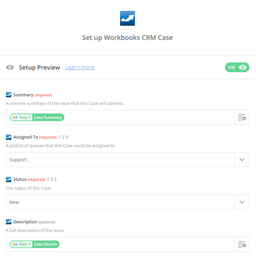Open the Learn more link

pyautogui.click(x=80, y=67)
